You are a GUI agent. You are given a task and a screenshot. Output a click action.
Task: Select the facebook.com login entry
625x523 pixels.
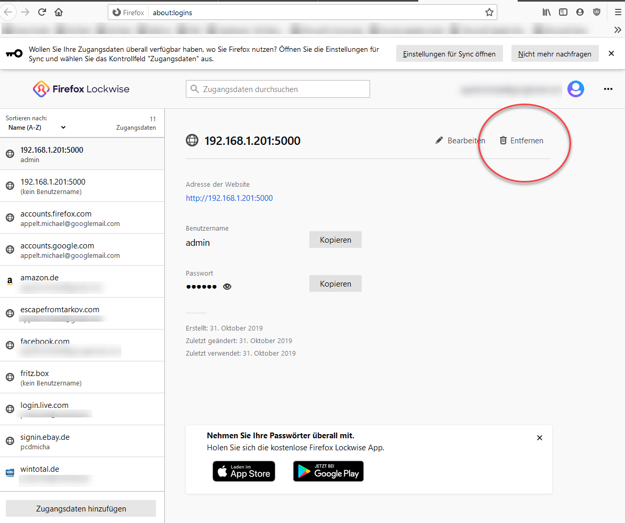(82, 345)
